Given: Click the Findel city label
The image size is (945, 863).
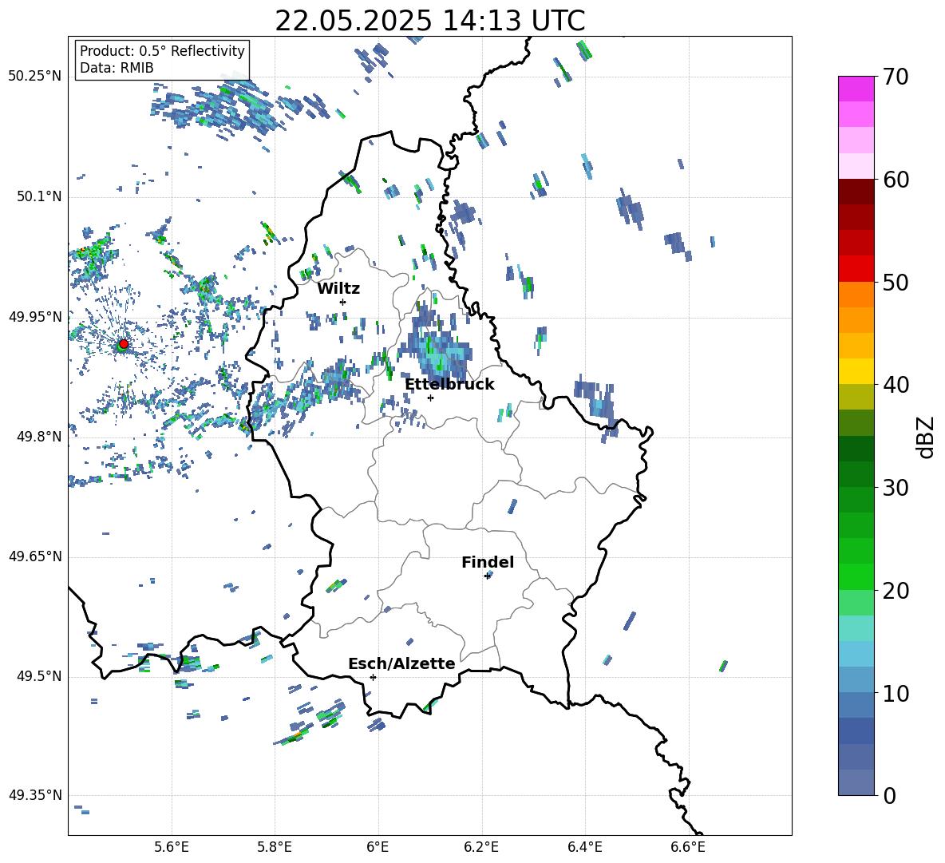Looking at the screenshot, I should (488, 562).
